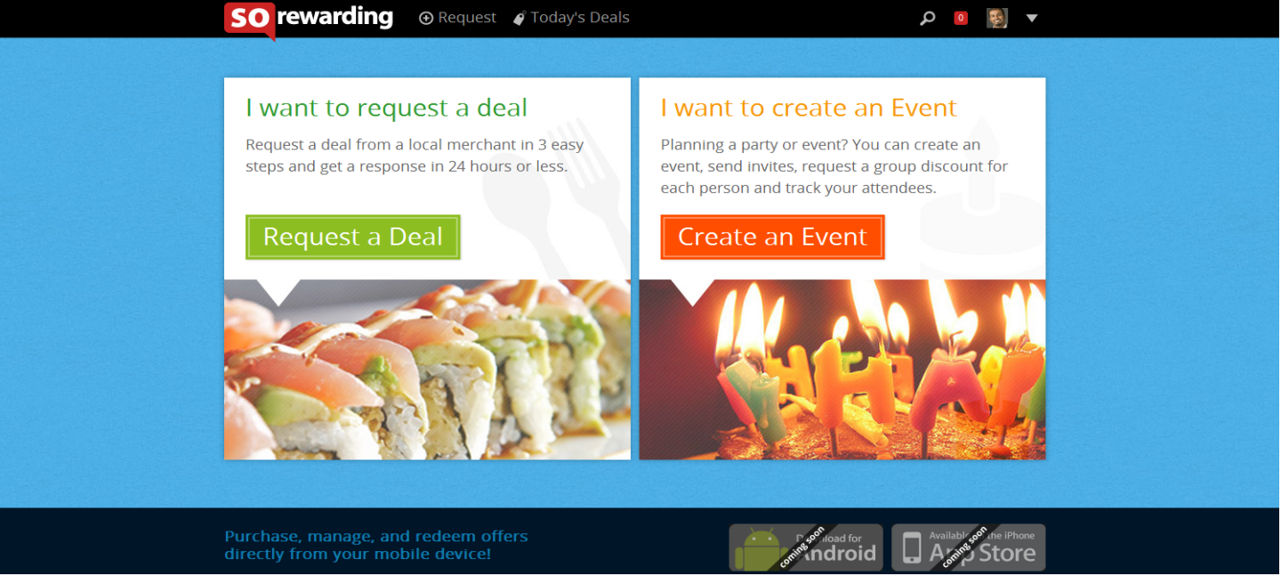Click the iPhone device icon
The width and height of the screenshot is (1281, 576).
click(912, 548)
